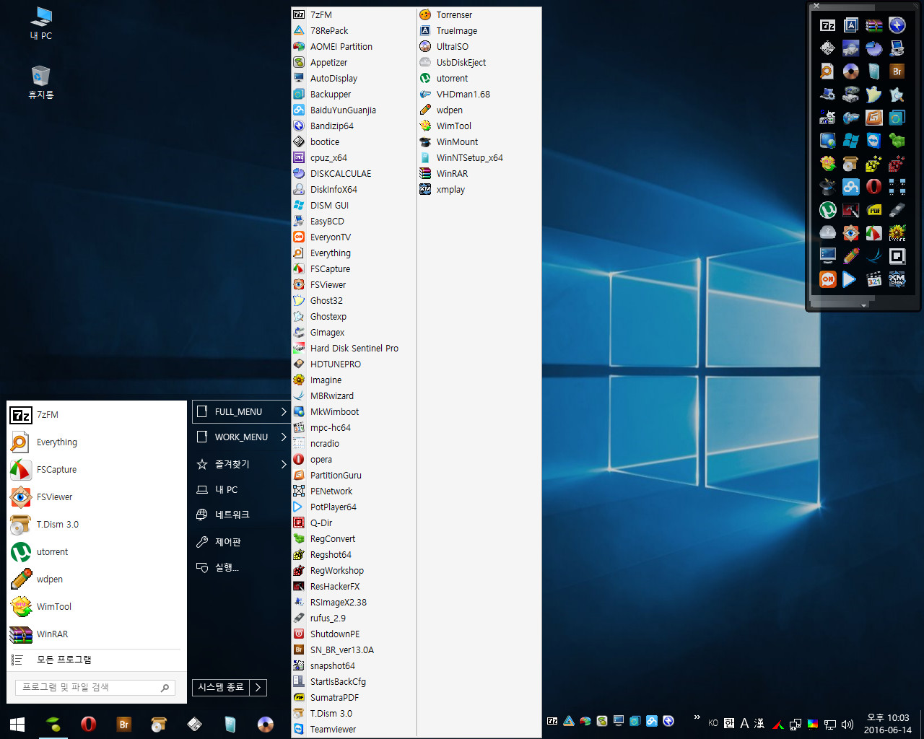Toggle the 한 Korean/English input mode
Image resolution: width=924 pixels, height=739 pixels.
729,723
